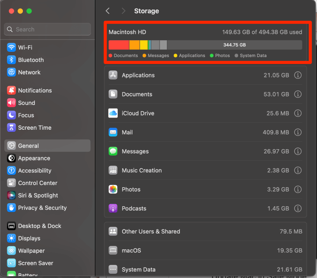Select Control Center in the sidebar
This screenshot has height=278, width=317.
[x=38, y=183]
